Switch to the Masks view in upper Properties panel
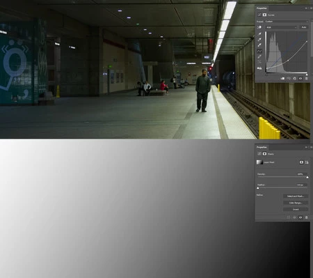 click(x=264, y=15)
